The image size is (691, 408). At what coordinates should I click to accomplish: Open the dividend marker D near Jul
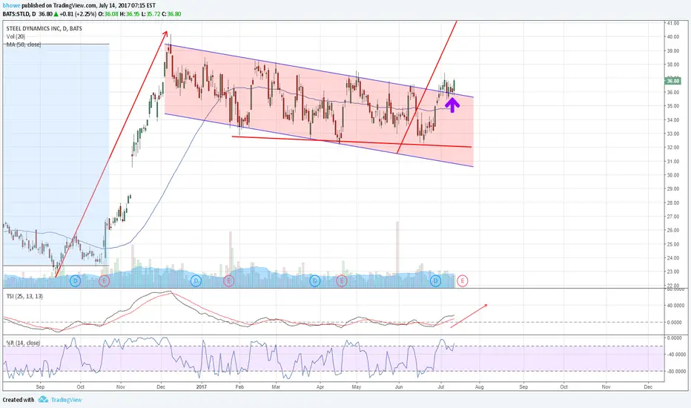coord(435,280)
